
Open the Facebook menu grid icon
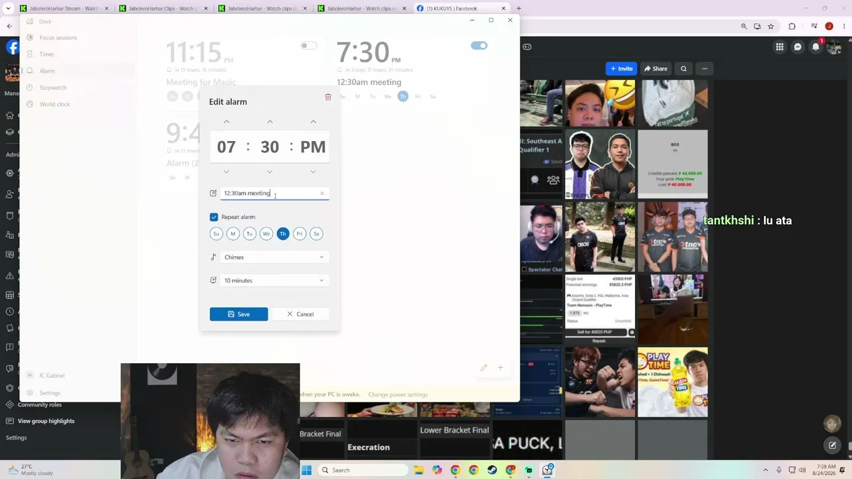(779, 47)
